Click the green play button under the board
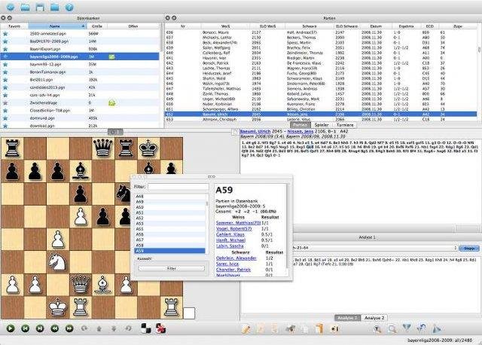482x345 pixels. [x=11, y=328]
